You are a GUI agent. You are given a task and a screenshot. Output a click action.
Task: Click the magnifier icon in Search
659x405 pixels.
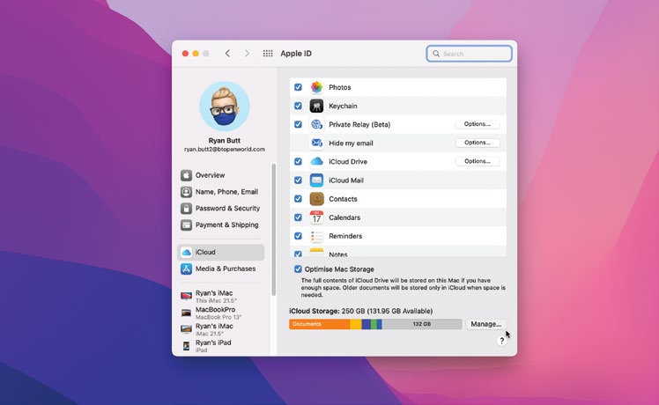click(x=436, y=54)
